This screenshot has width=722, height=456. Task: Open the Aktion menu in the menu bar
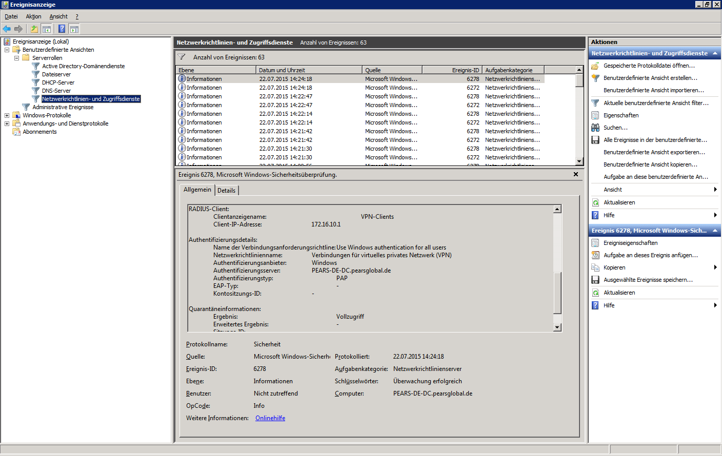pyautogui.click(x=33, y=16)
